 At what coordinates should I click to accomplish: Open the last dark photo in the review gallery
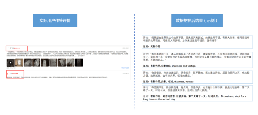pyautogui.click(x=79, y=63)
